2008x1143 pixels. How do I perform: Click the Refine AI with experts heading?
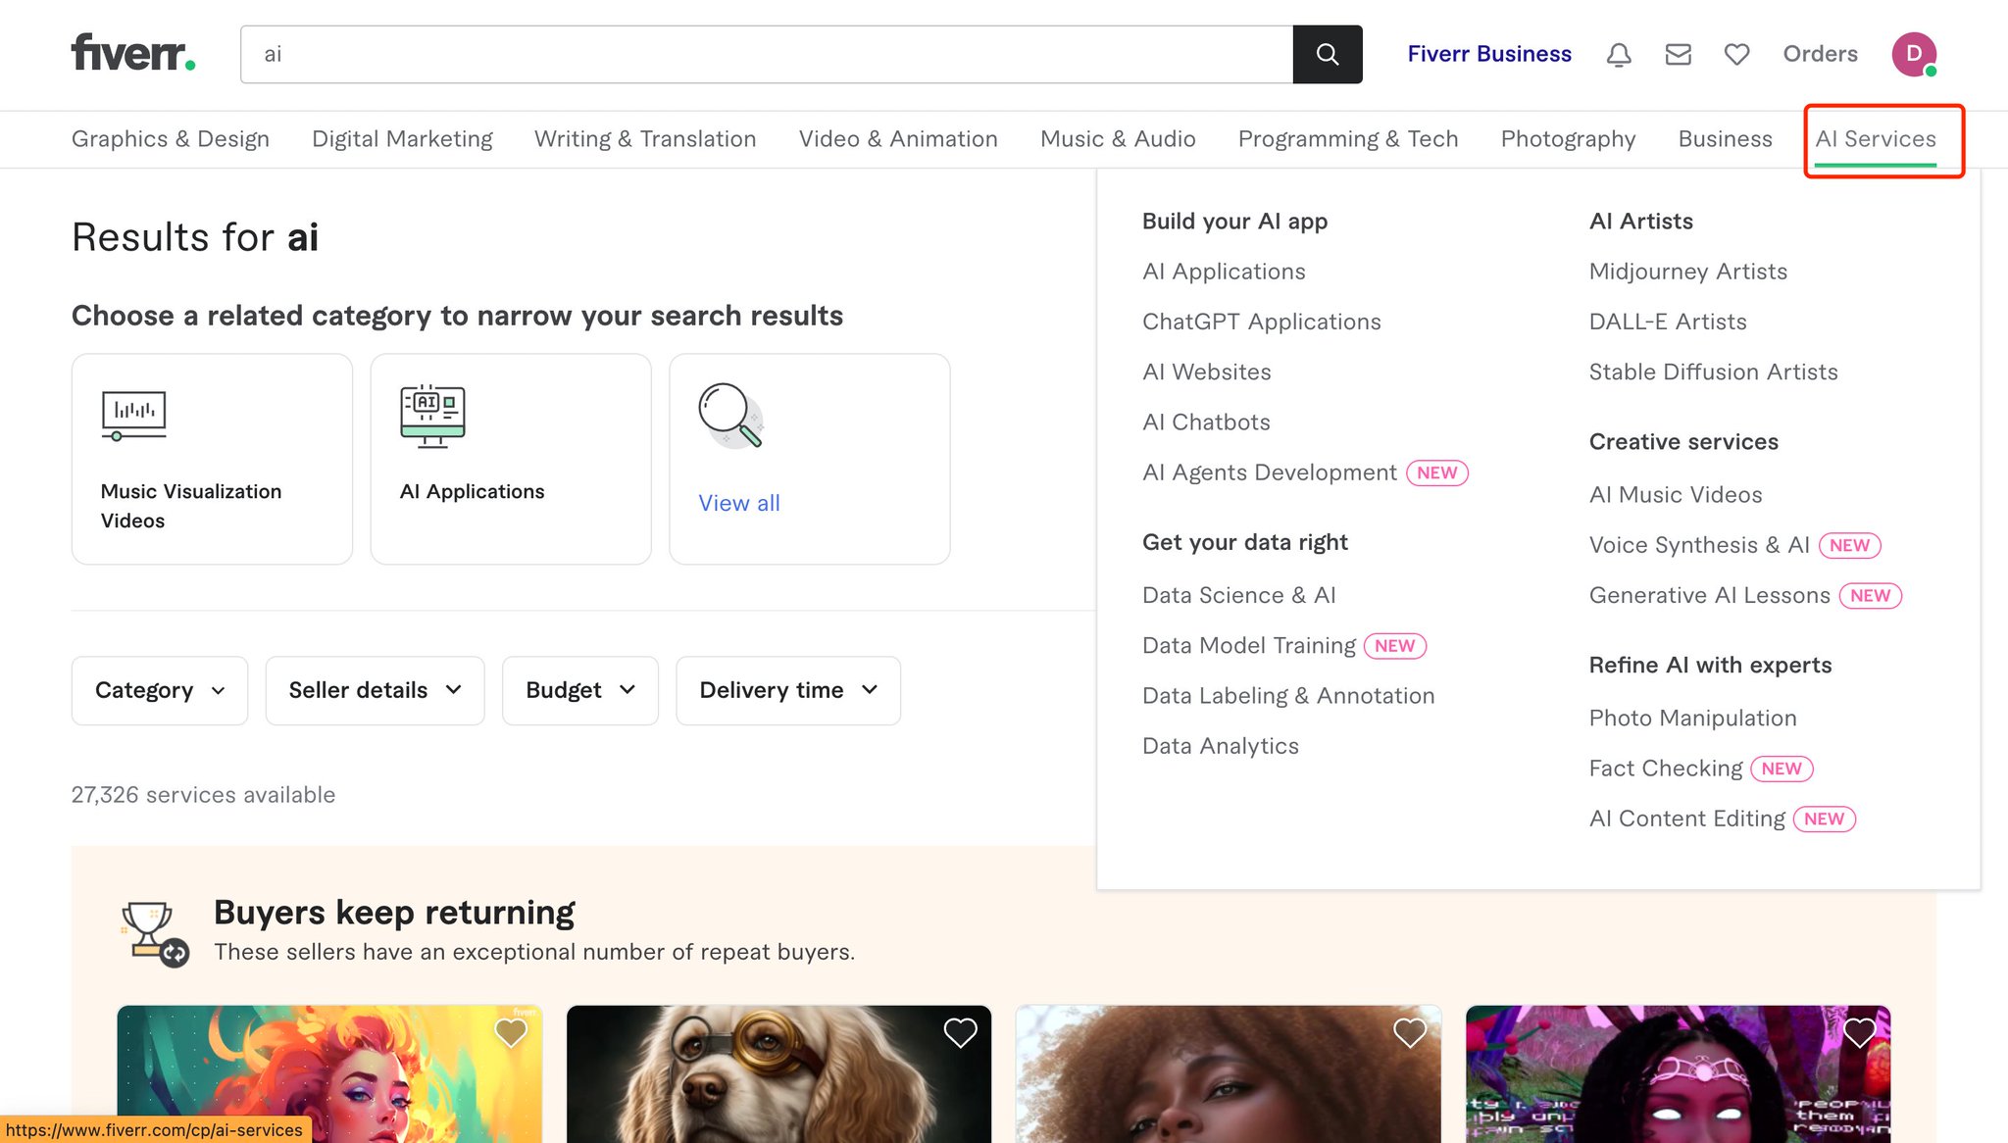[x=1710, y=665]
